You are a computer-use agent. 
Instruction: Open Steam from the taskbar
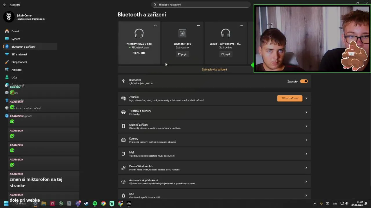pyautogui.click(x=86, y=204)
